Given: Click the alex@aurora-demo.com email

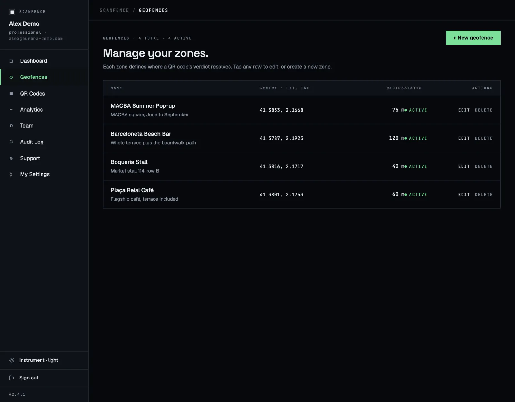Looking at the screenshot, I should click(x=36, y=39).
